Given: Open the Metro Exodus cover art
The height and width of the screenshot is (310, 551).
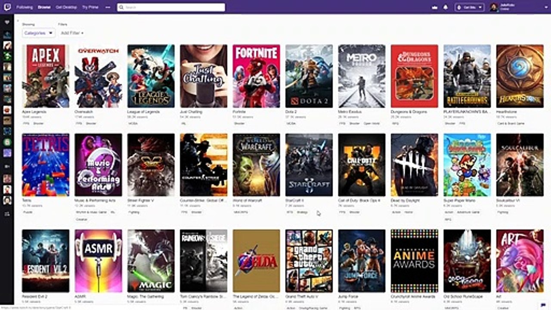Looking at the screenshot, I should click(x=362, y=76).
